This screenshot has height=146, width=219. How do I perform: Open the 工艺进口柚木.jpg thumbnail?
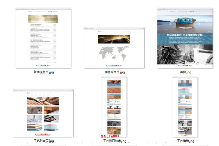pos(114,106)
